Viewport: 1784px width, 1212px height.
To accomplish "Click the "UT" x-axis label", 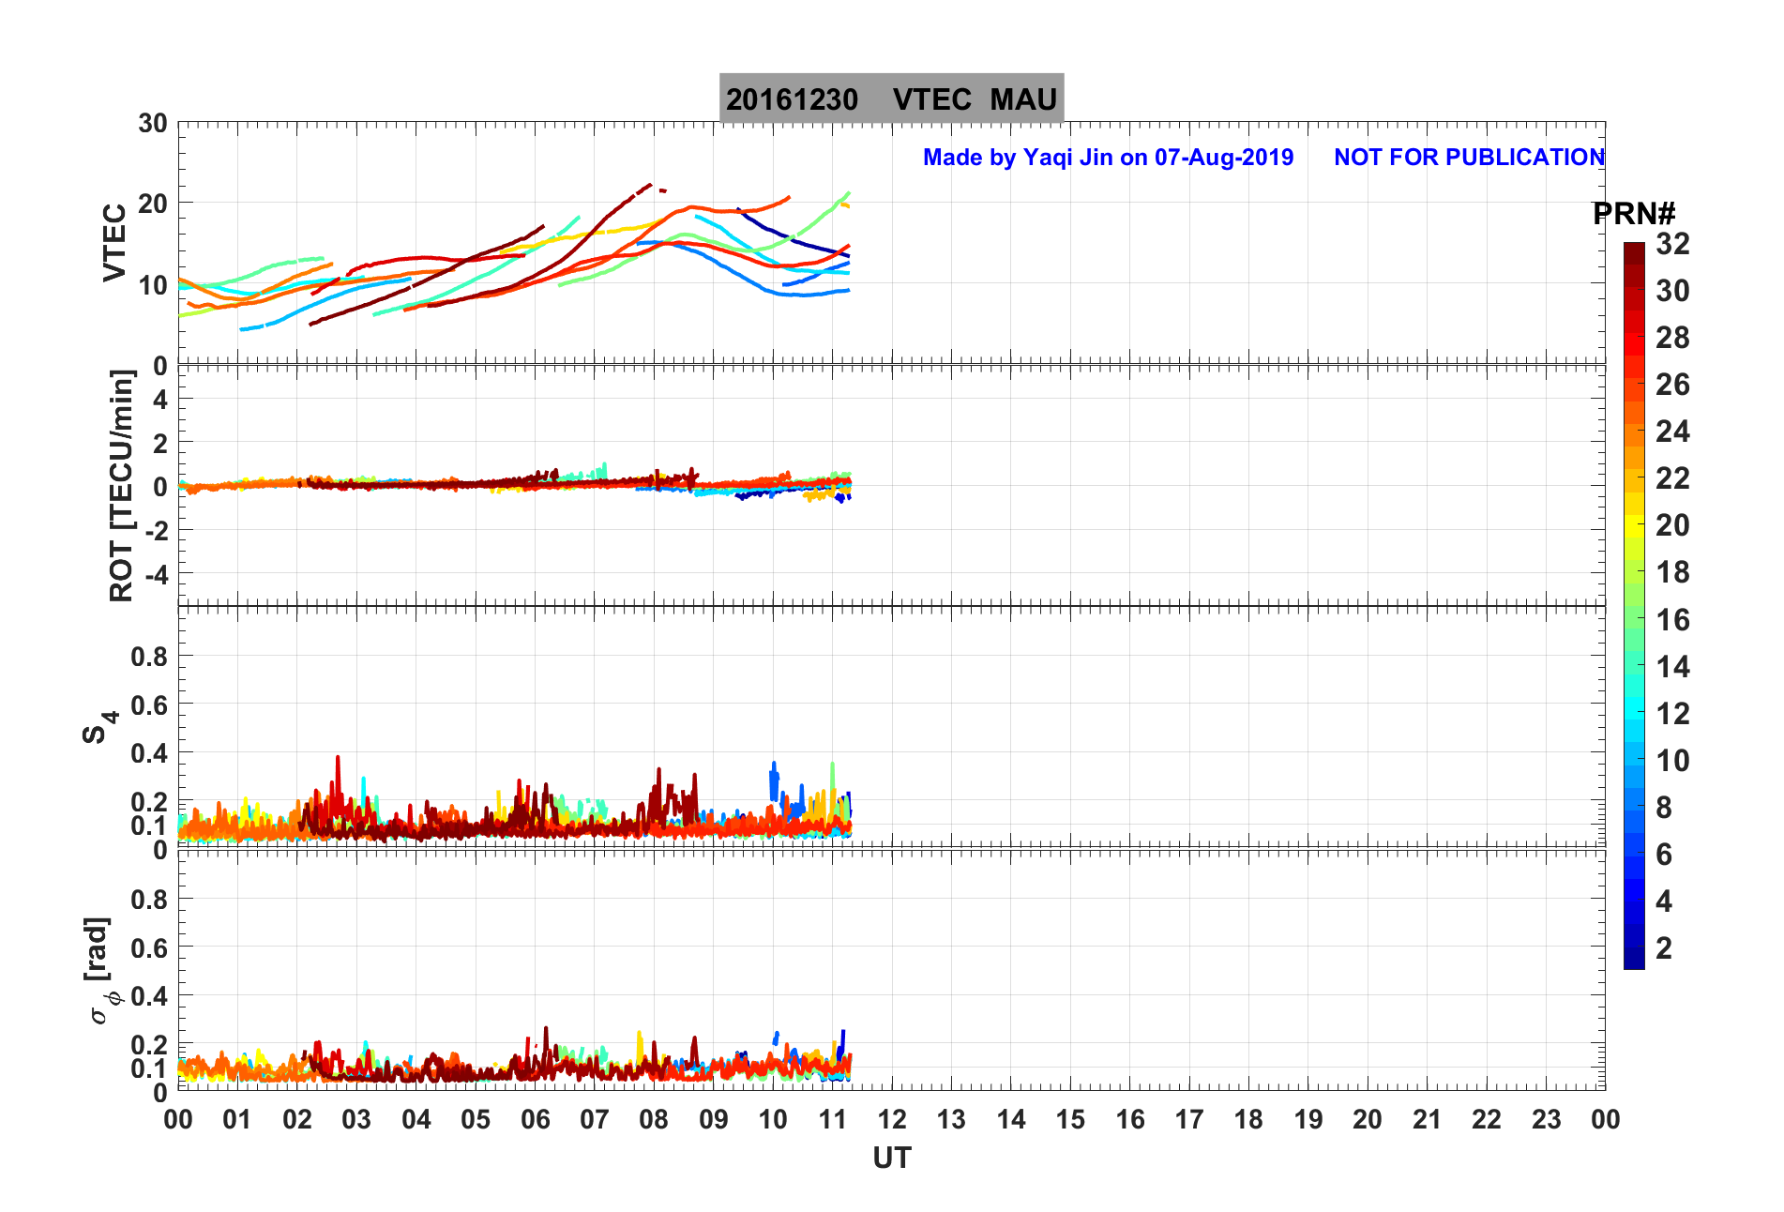I will [x=891, y=1158].
